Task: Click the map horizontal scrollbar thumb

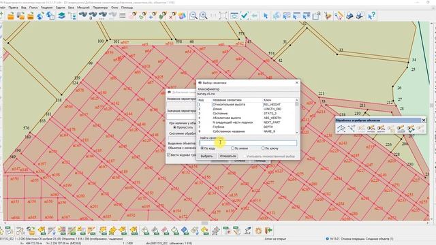Action: click(204, 223)
